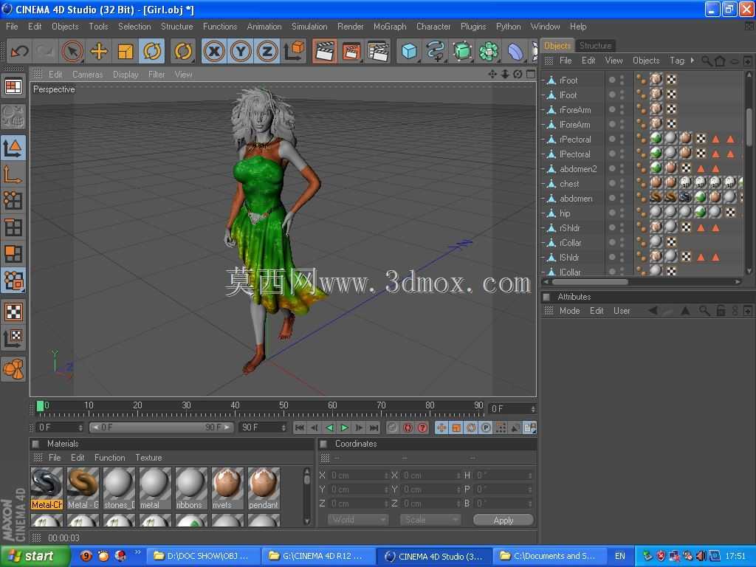Toggle X axis lock
Screen dimensions: 756x567
pyautogui.click(x=214, y=51)
